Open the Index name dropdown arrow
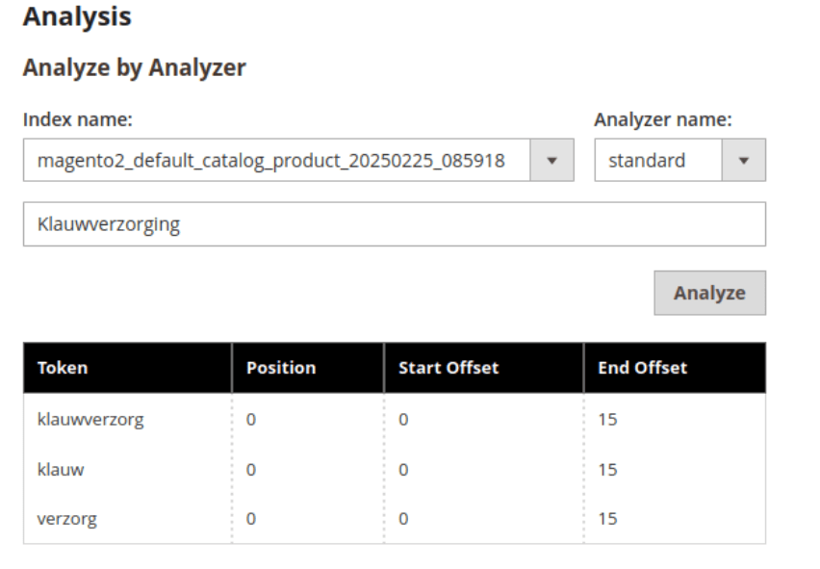Image resolution: width=820 pixels, height=569 pixels. point(551,161)
